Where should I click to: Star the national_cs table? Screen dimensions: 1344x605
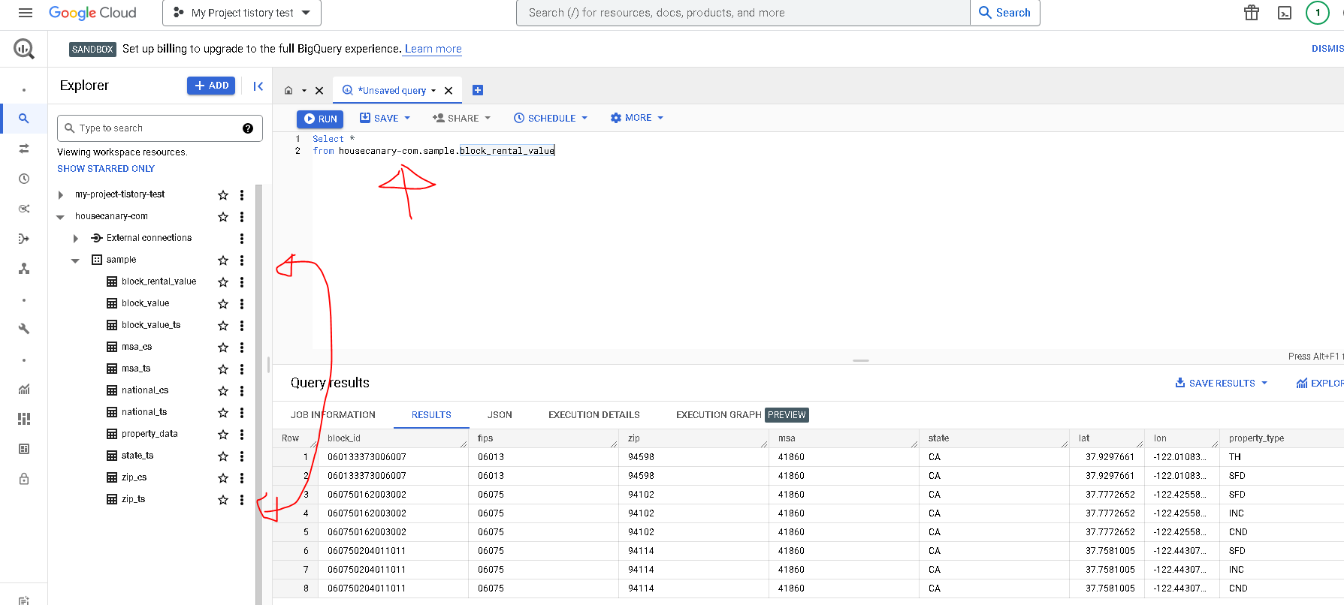pyautogui.click(x=223, y=391)
